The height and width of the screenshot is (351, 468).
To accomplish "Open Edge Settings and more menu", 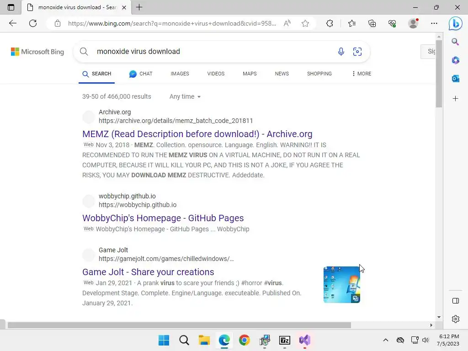I will pos(434,23).
